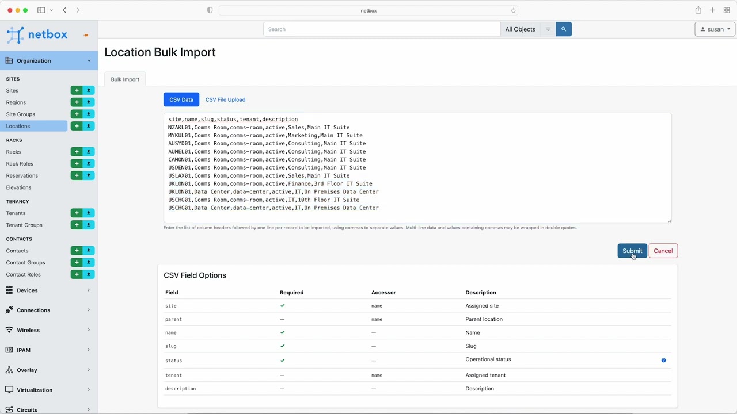Open the susan user dropdown
737x414 pixels.
coord(715,29)
